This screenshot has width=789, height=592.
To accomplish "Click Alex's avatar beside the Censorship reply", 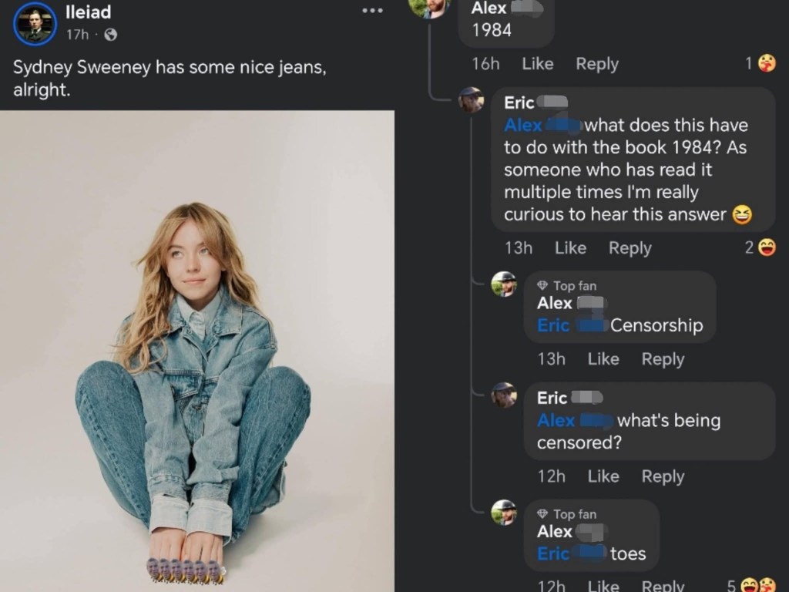I will [504, 284].
